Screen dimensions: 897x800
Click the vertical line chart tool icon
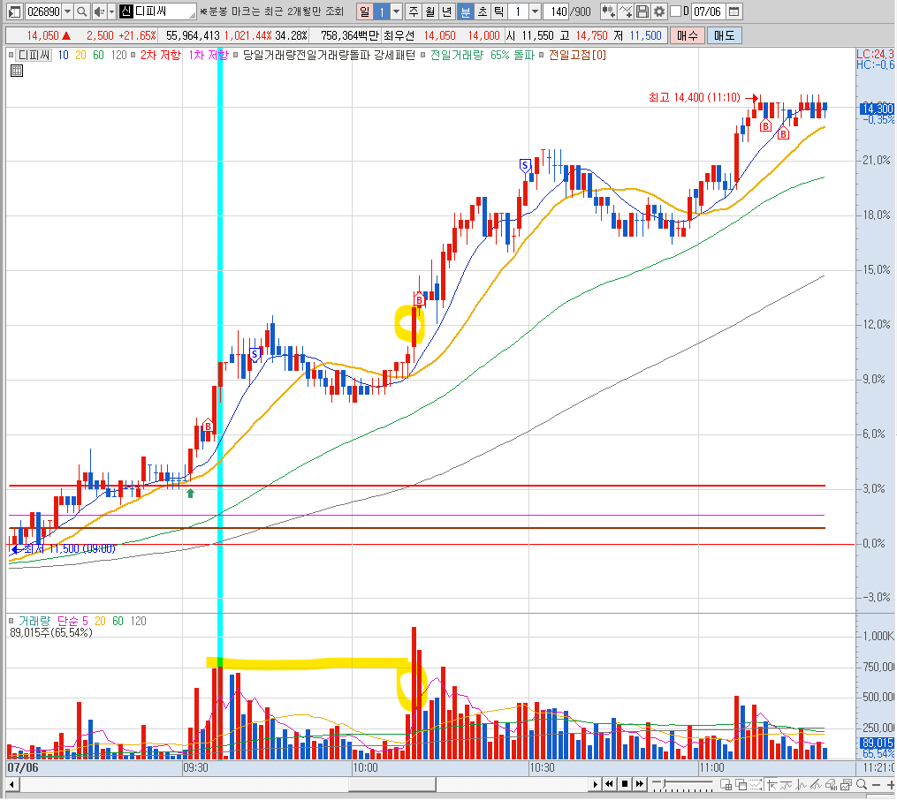tap(801, 784)
